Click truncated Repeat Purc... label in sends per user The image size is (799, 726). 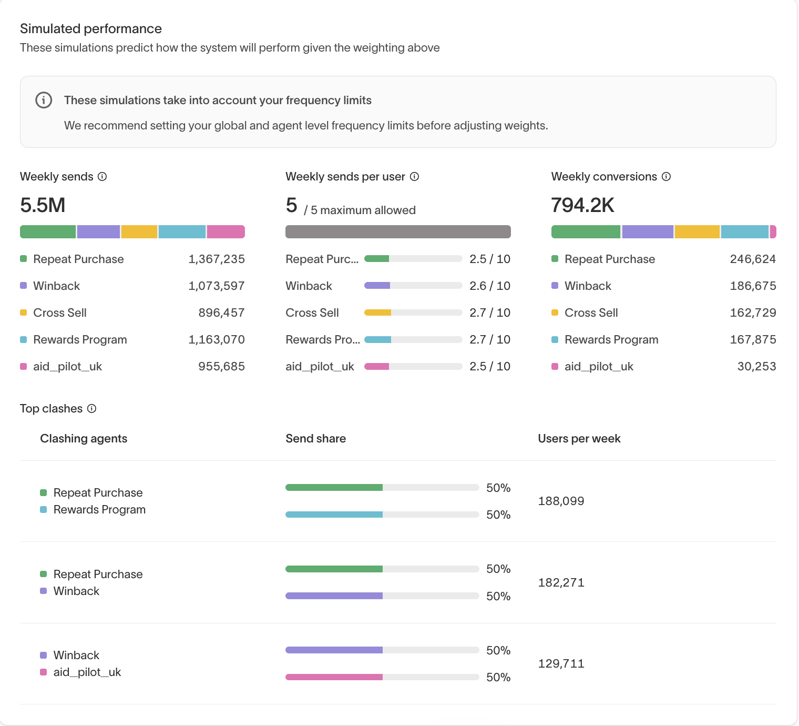tap(322, 259)
